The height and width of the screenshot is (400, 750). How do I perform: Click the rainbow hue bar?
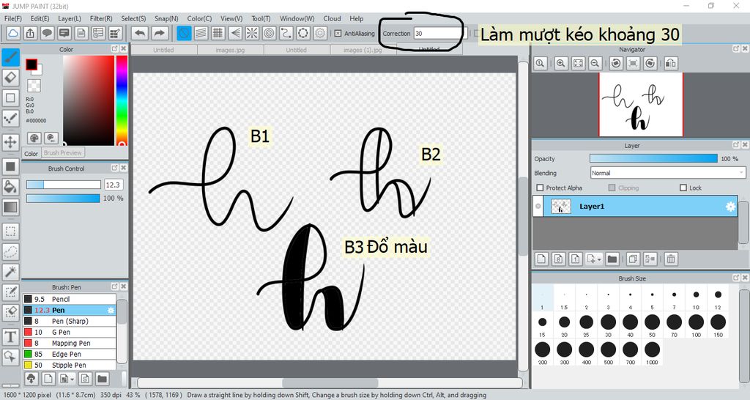pyautogui.click(x=122, y=100)
